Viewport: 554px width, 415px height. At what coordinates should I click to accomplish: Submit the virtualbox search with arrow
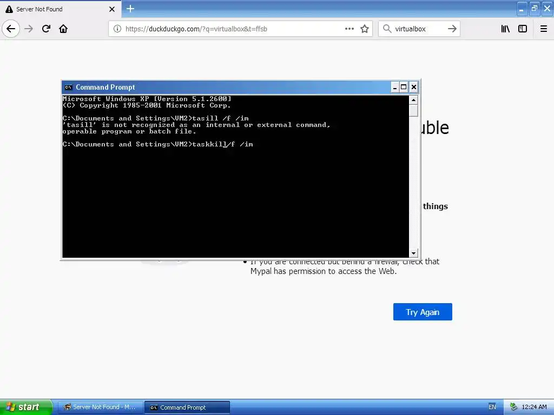point(452,29)
